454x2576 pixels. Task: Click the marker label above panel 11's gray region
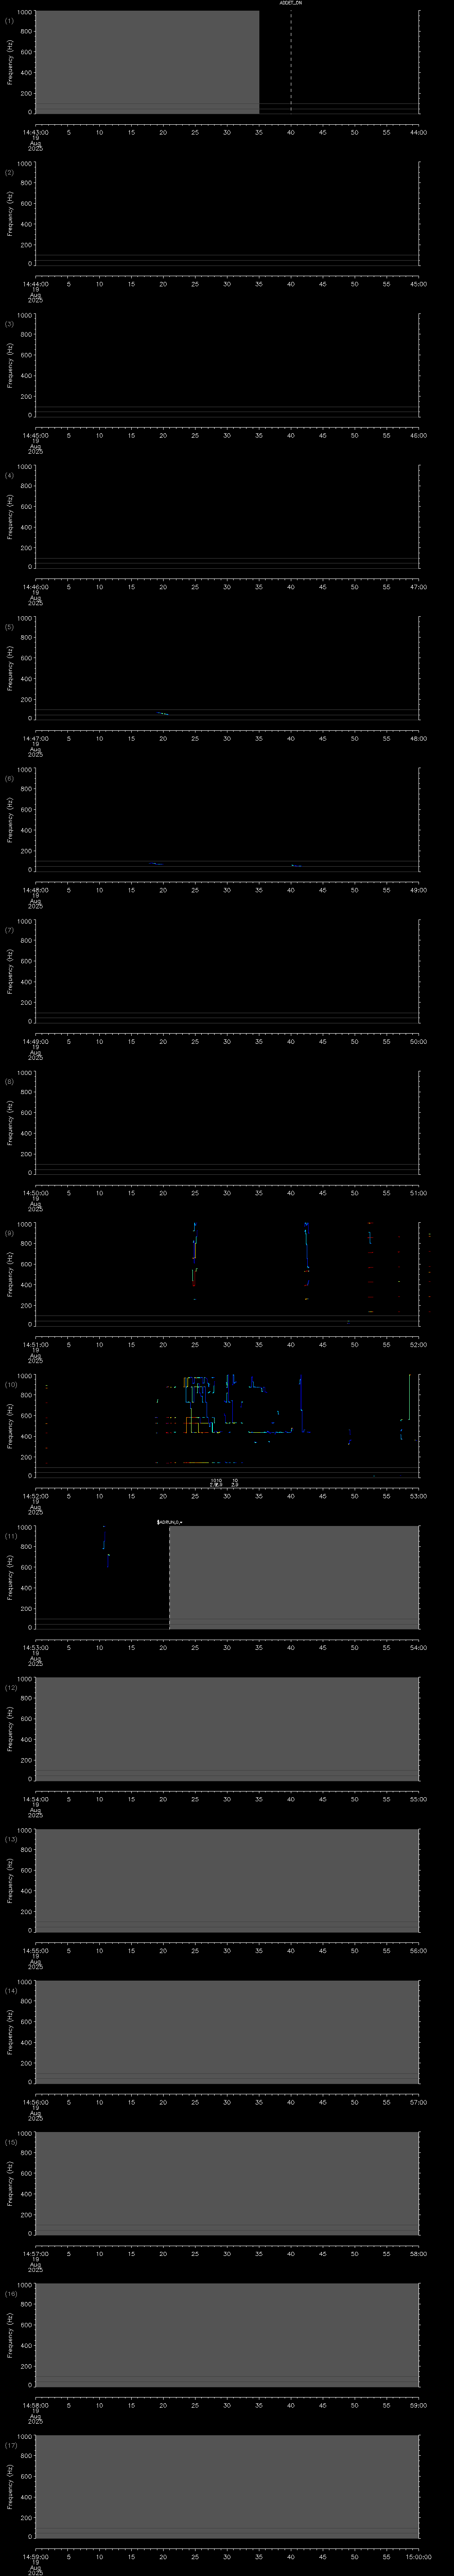point(171,1521)
